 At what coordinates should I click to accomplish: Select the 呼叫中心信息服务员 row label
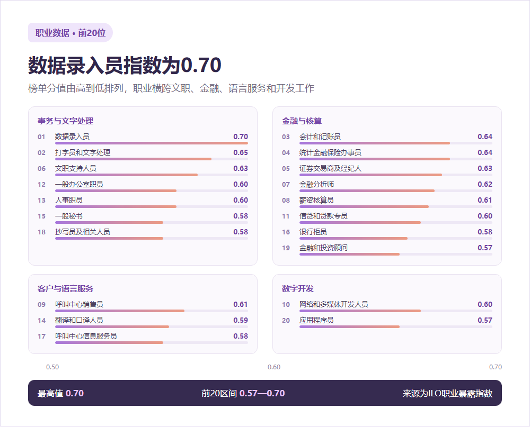[x=86, y=336]
